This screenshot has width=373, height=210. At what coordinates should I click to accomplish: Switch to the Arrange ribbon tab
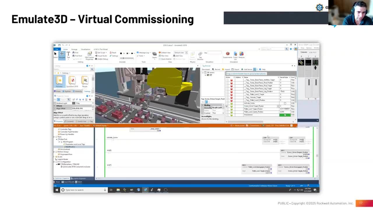pos(74,49)
